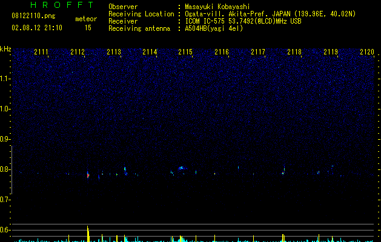
Task: Click the 2115 time axis label
Action: 185,52
